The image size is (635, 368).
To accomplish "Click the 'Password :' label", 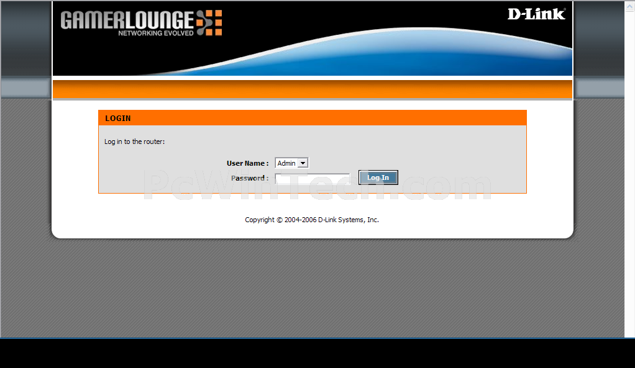I will (x=250, y=178).
